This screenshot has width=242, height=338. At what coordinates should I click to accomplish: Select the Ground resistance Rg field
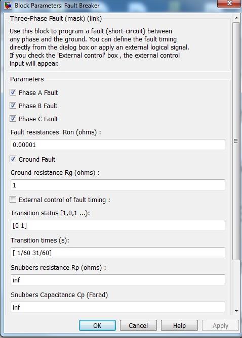tap(118, 185)
